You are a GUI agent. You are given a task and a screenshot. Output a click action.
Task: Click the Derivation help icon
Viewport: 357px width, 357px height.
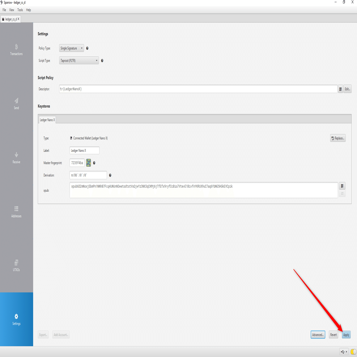pos(110,175)
